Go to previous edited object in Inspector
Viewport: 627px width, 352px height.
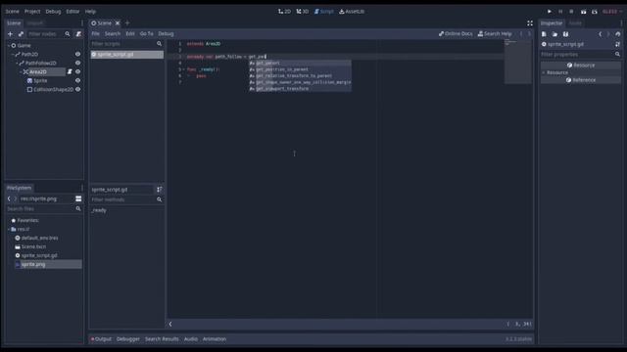(601, 34)
